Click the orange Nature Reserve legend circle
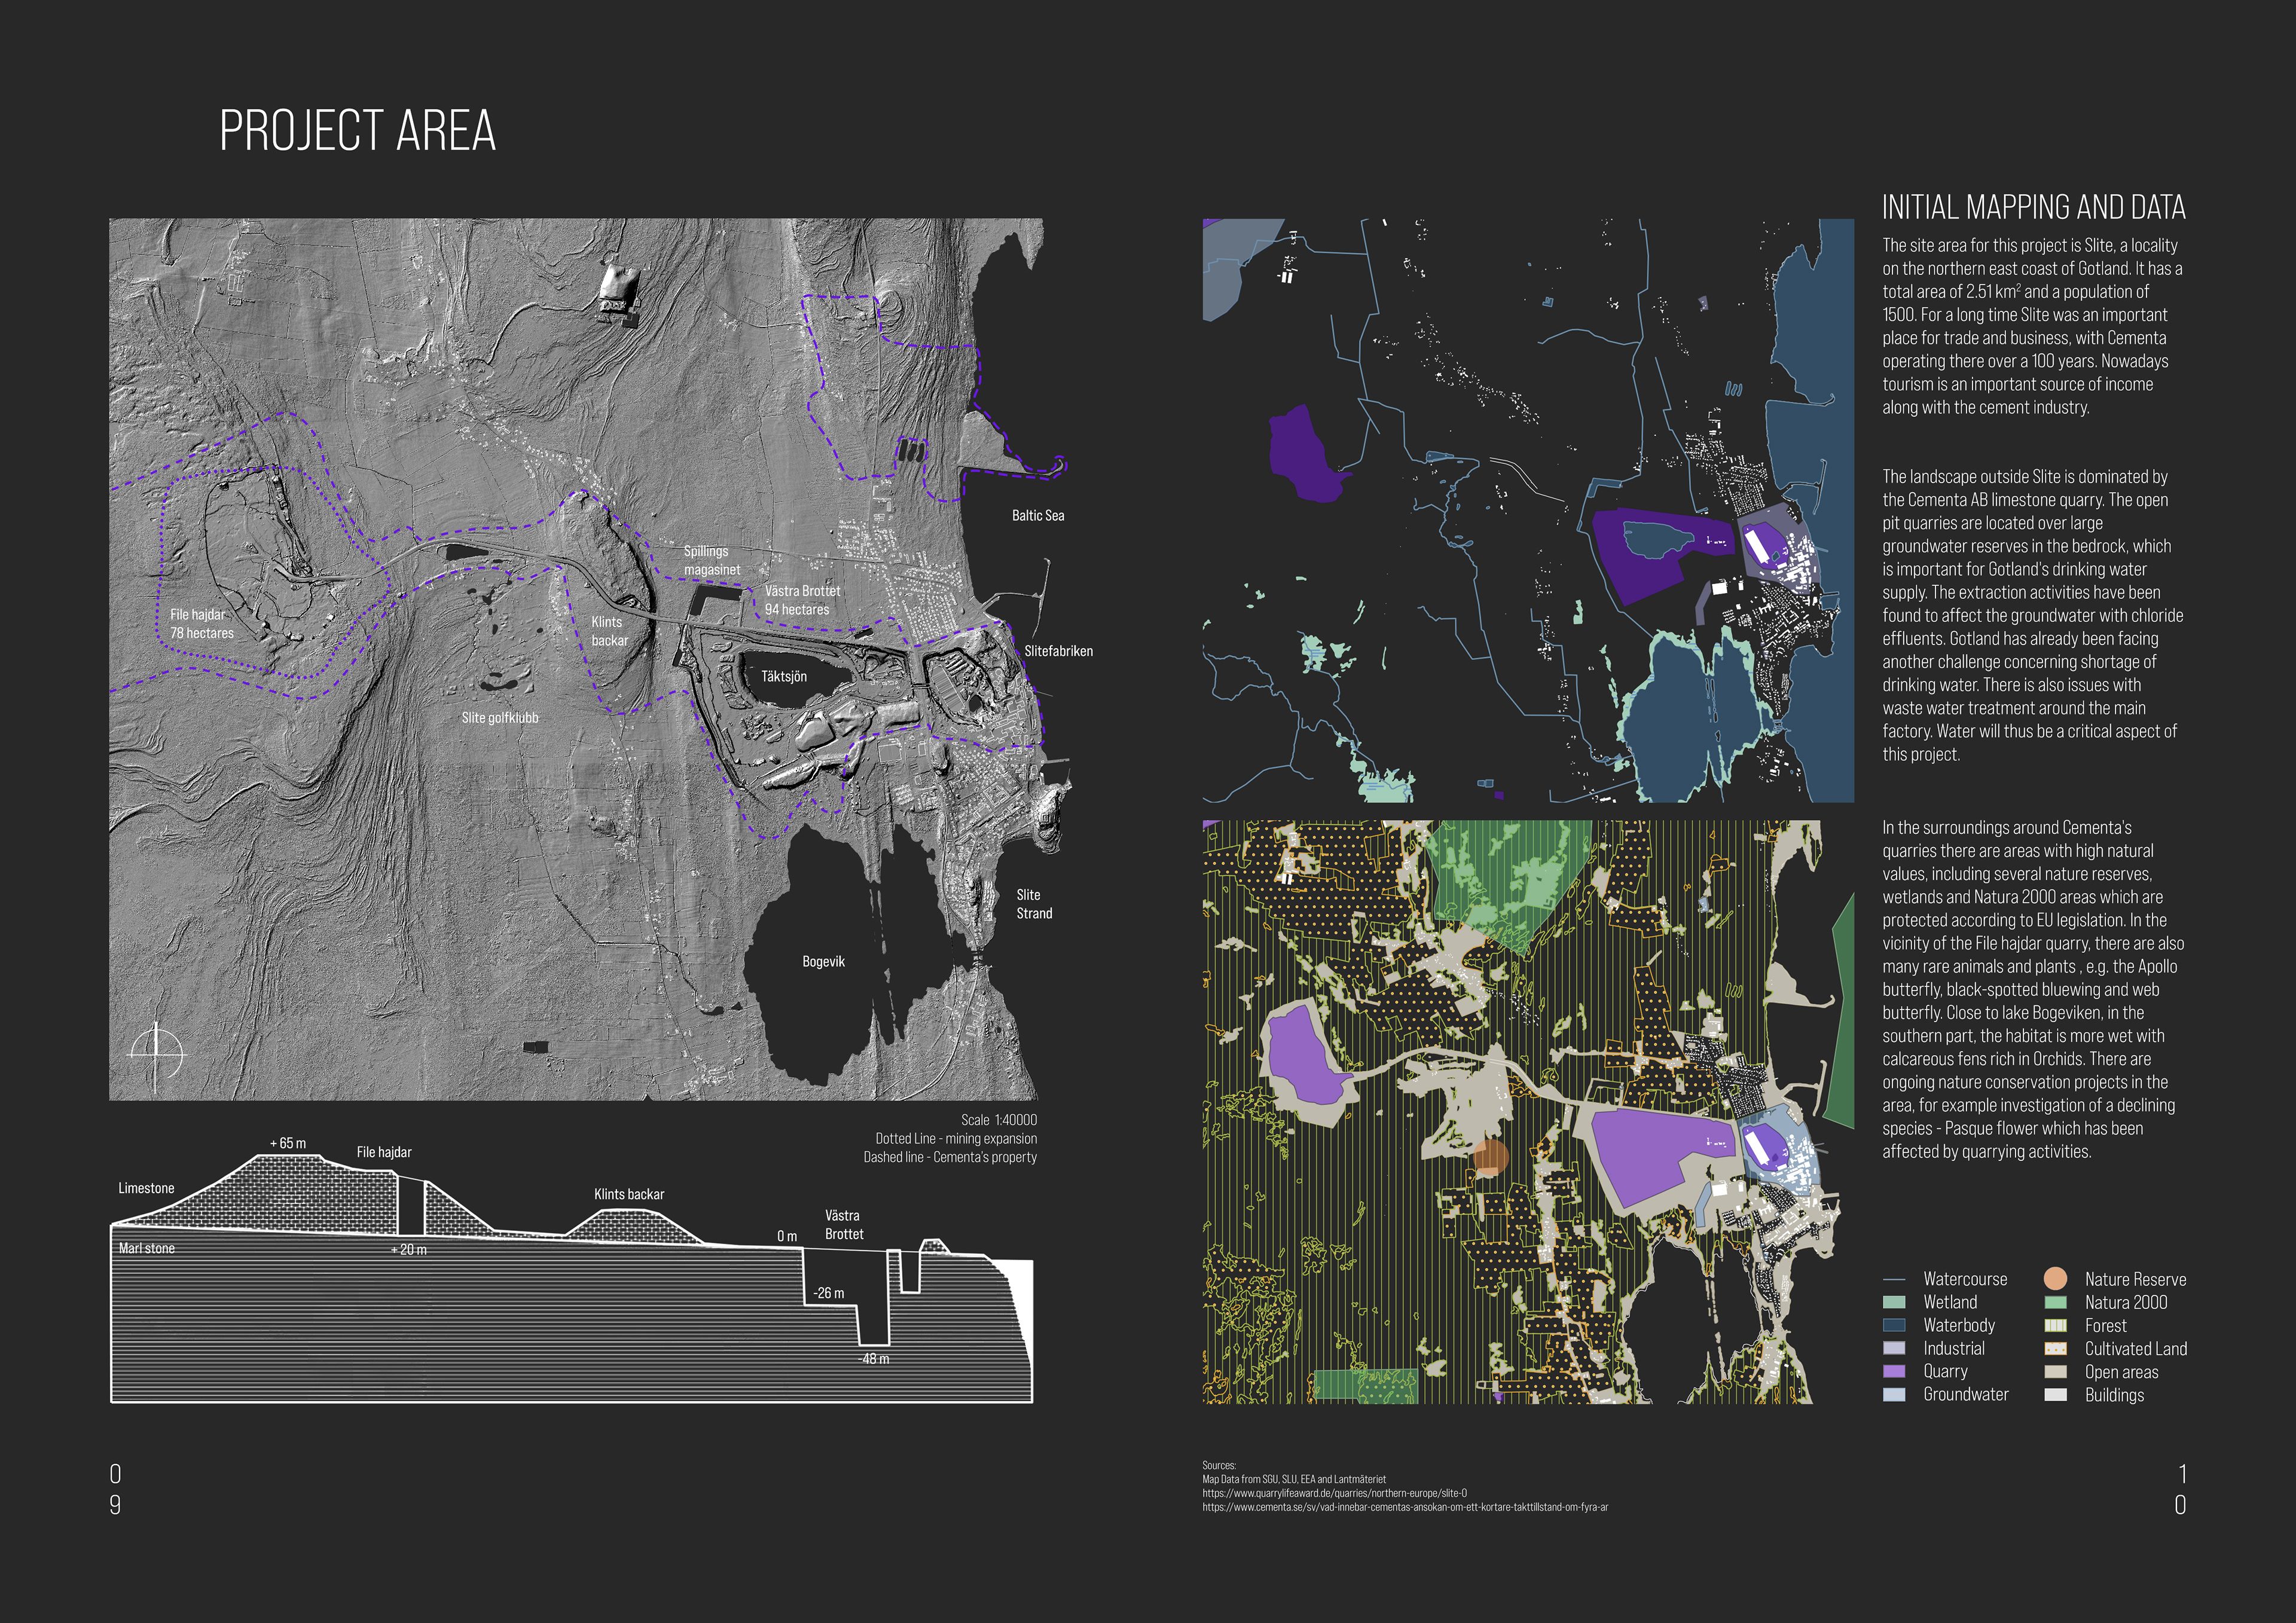This screenshot has width=2296, height=1623. click(x=2055, y=1278)
